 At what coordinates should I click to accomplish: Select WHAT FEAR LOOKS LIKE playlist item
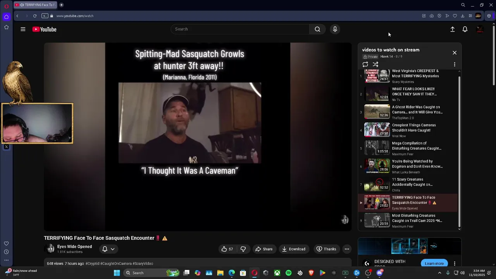click(408, 94)
